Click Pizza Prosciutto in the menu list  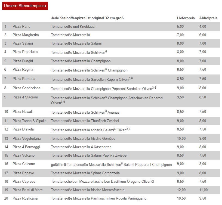(25, 52)
